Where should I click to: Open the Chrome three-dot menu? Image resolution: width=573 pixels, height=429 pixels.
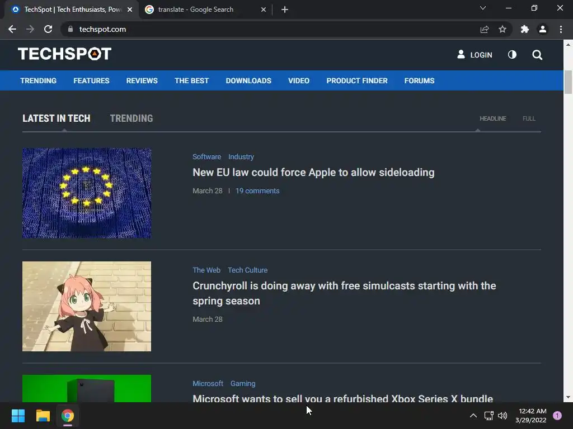tap(561, 29)
